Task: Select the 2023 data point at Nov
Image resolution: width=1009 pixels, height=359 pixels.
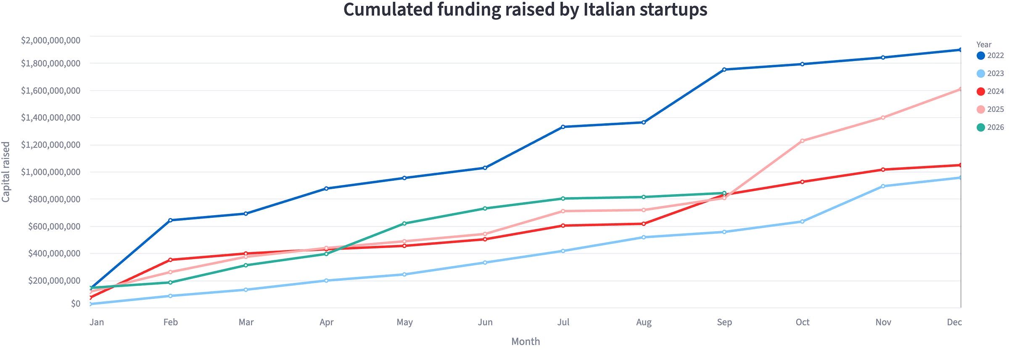Action: [x=883, y=186]
